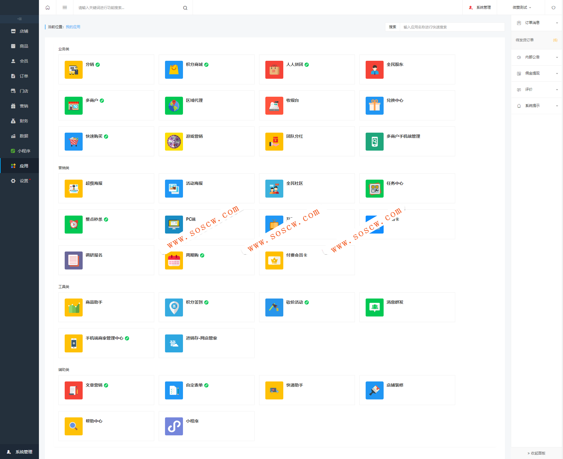This screenshot has height=459, width=563.
Task: Open the 活动海报 app icon
Action: [x=174, y=189]
